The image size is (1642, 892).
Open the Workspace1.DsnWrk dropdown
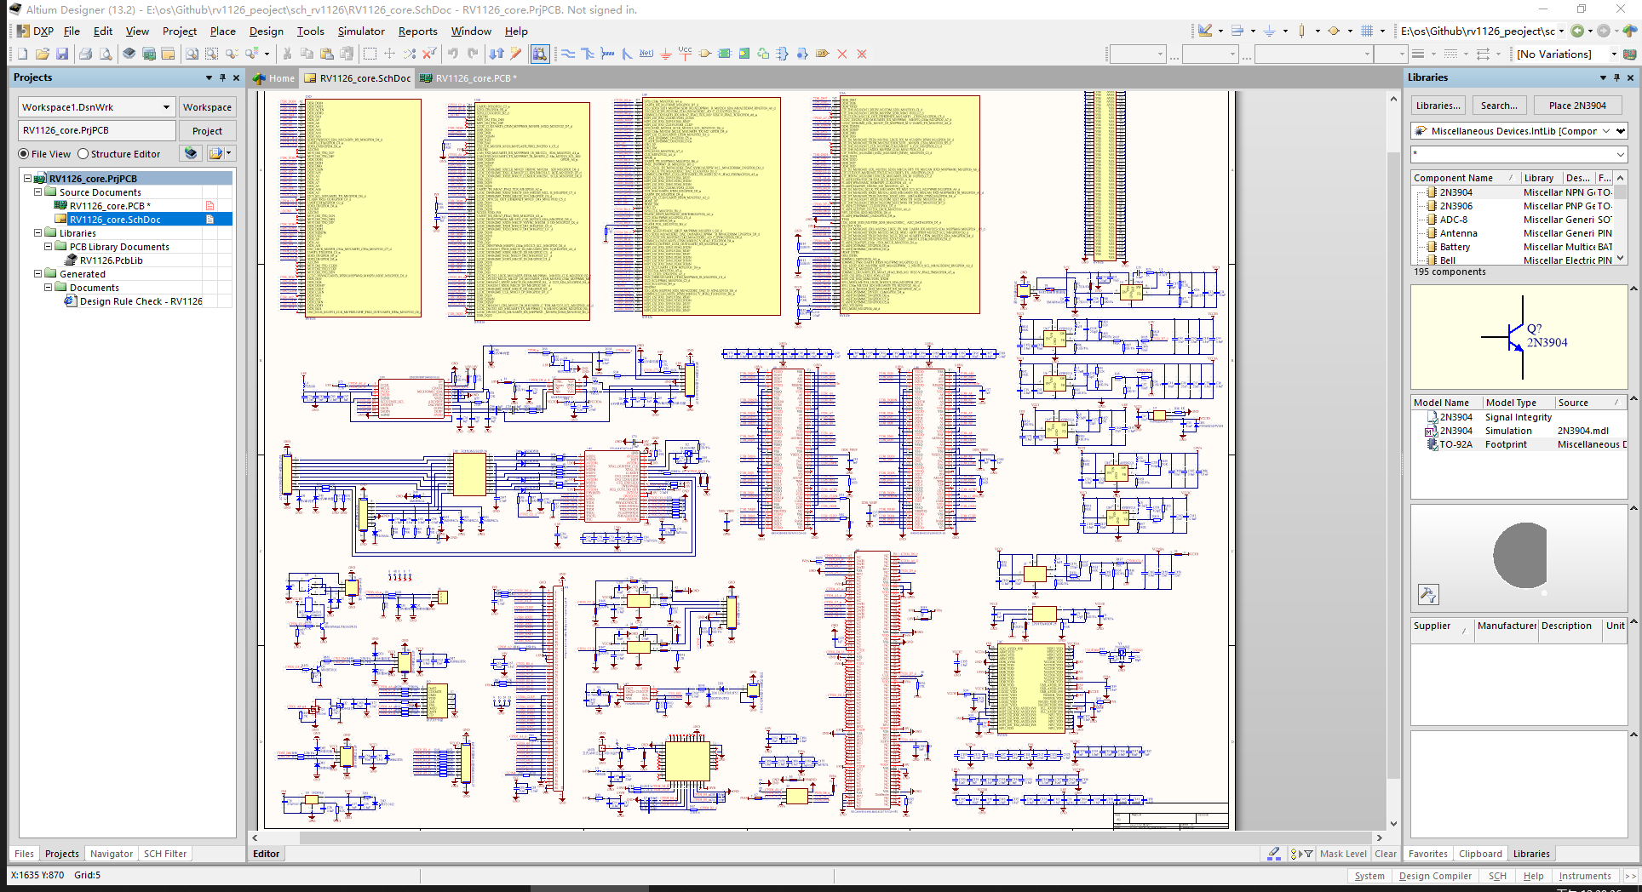click(166, 107)
